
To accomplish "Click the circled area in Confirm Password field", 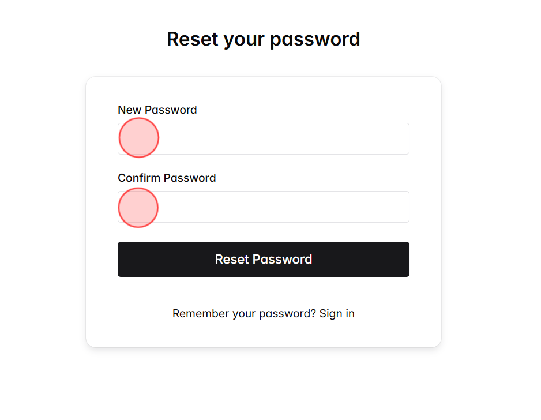I will pyautogui.click(x=138, y=207).
